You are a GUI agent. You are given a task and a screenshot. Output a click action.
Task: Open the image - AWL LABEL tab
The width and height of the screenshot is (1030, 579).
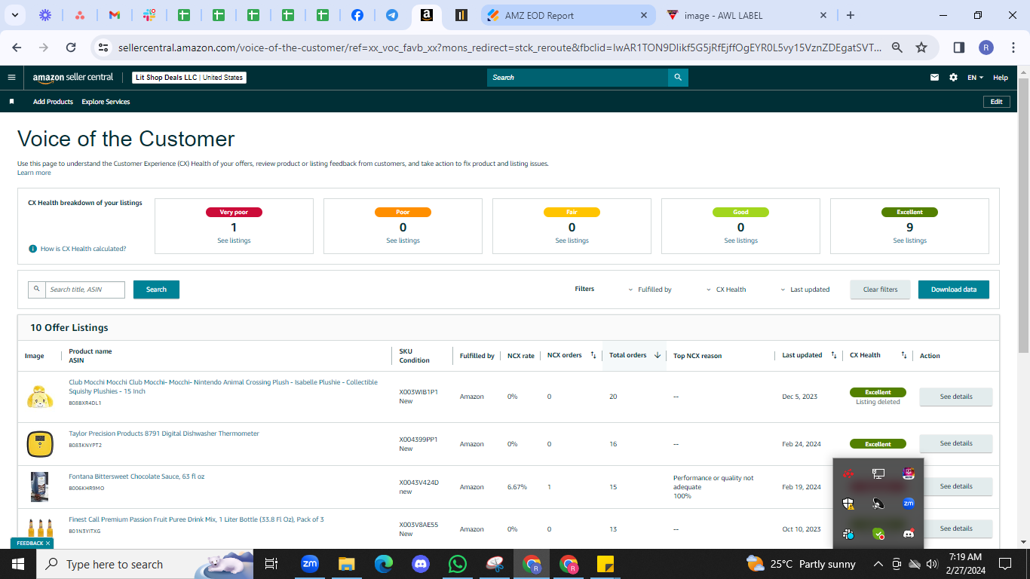pos(748,15)
